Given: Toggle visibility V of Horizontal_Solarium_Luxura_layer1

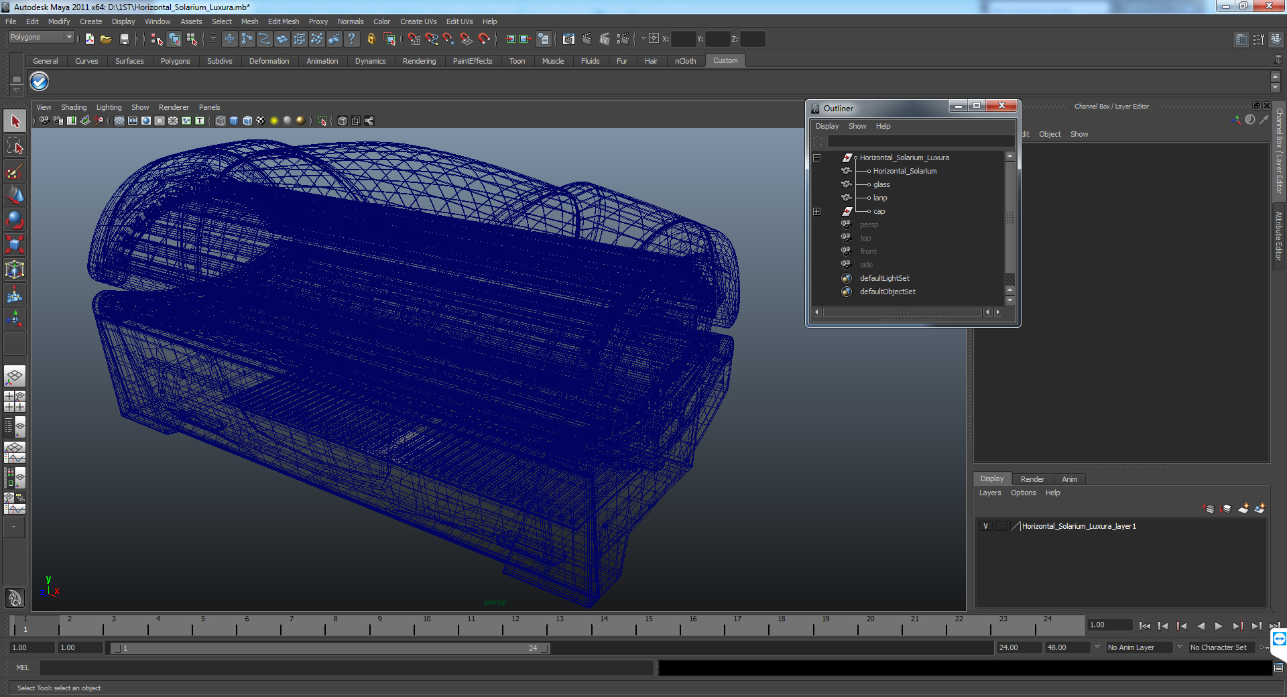Looking at the screenshot, I should 985,526.
